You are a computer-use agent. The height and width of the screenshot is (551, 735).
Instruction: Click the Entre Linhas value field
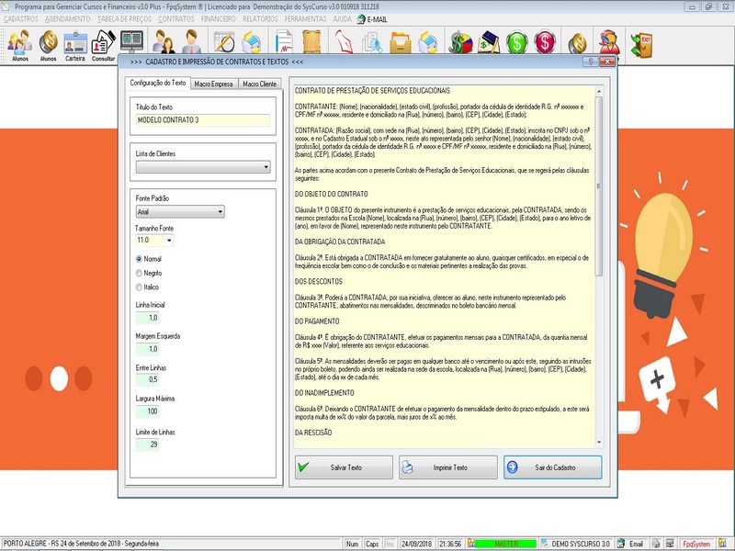point(147,379)
